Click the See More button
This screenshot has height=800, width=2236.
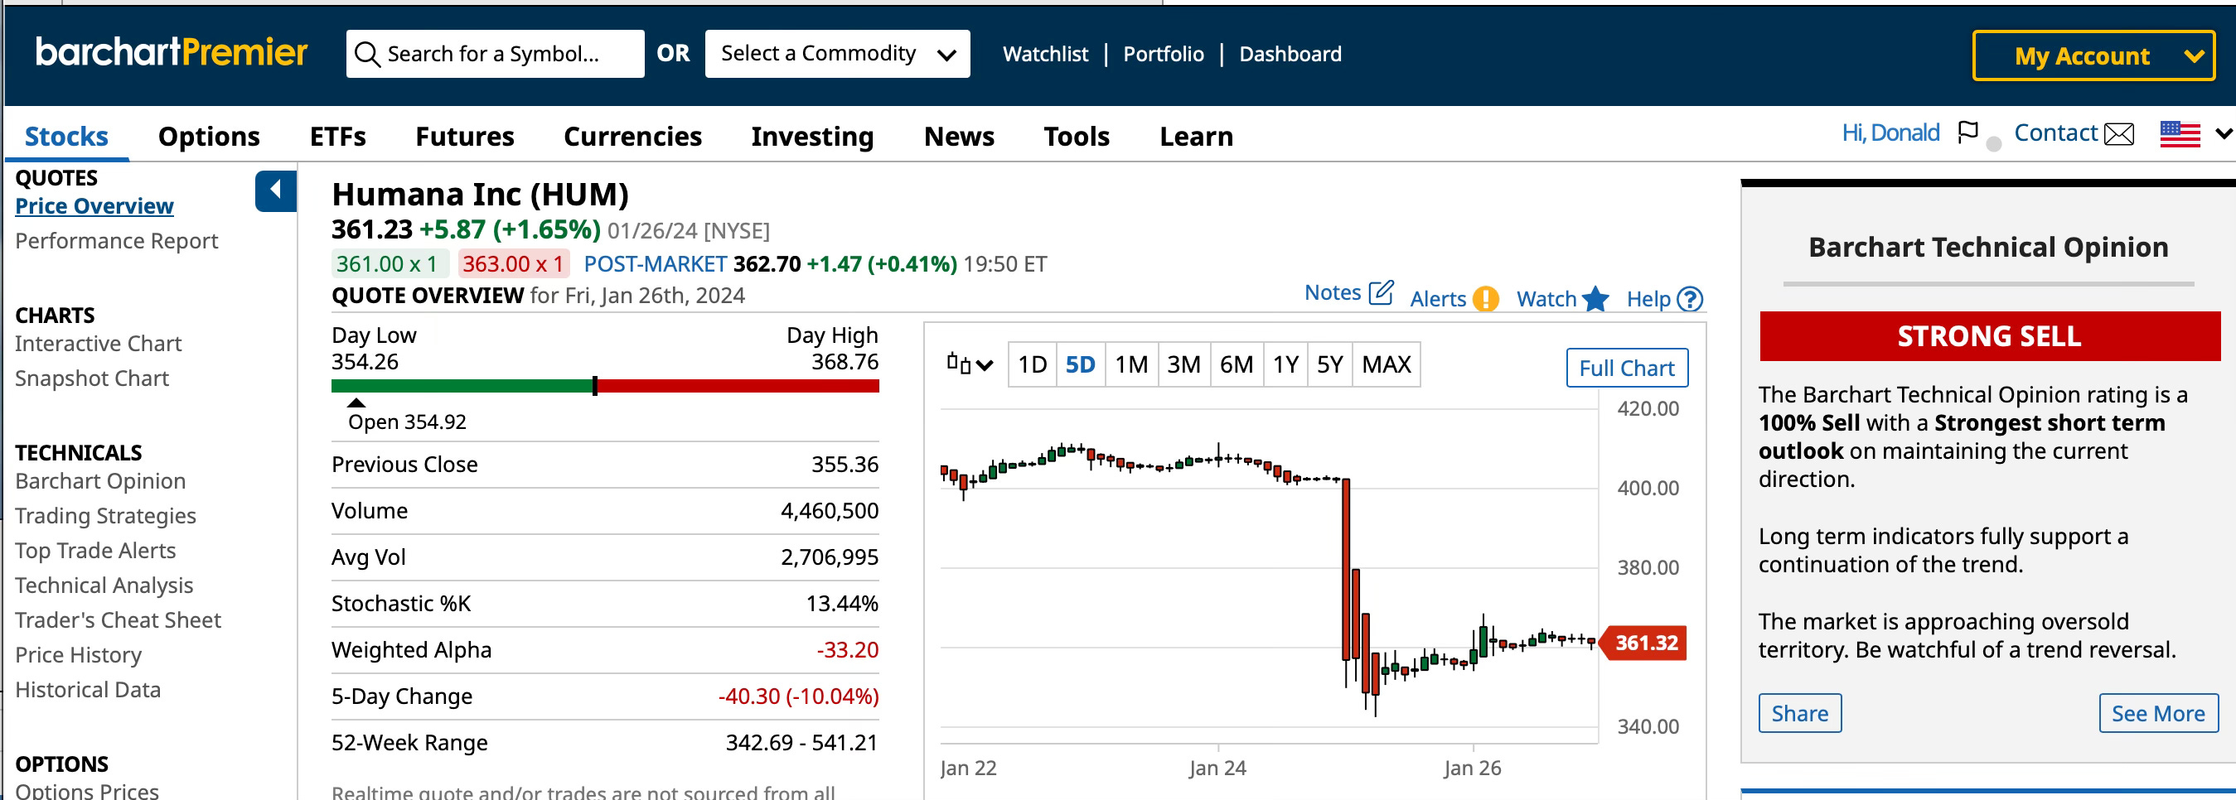pyautogui.click(x=2158, y=713)
